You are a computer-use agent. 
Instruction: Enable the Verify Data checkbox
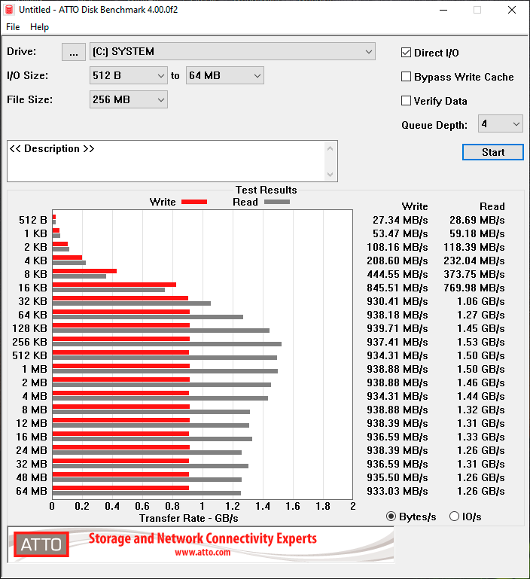pyautogui.click(x=406, y=100)
